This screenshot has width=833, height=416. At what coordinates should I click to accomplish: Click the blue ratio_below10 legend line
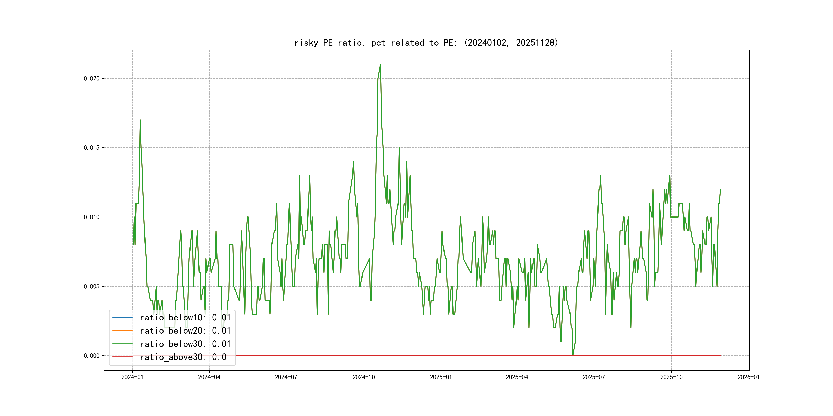tap(122, 317)
